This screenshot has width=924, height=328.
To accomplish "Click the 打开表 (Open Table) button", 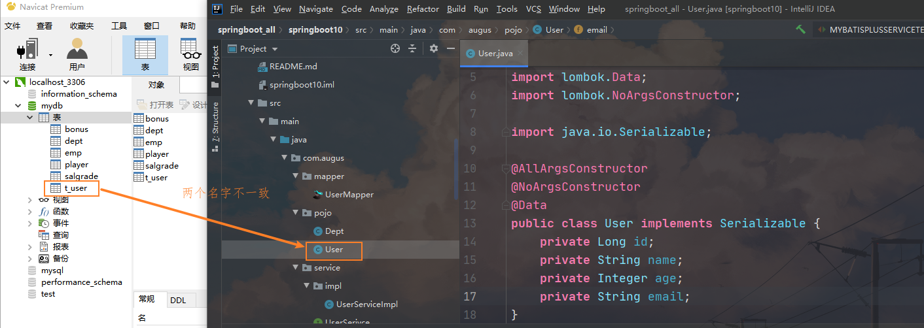I will pos(155,105).
